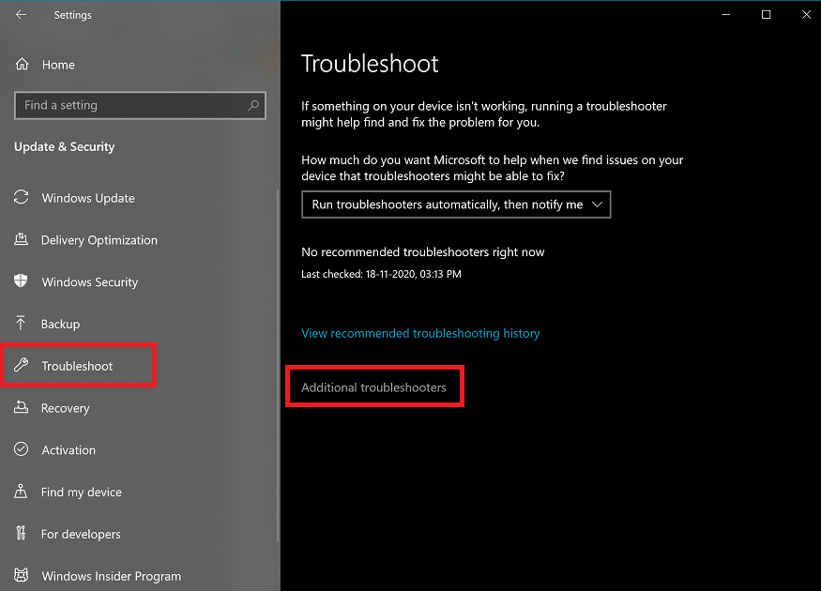Open Windows Insider Program page
This screenshot has width=821, height=591.
pos(112,576)
